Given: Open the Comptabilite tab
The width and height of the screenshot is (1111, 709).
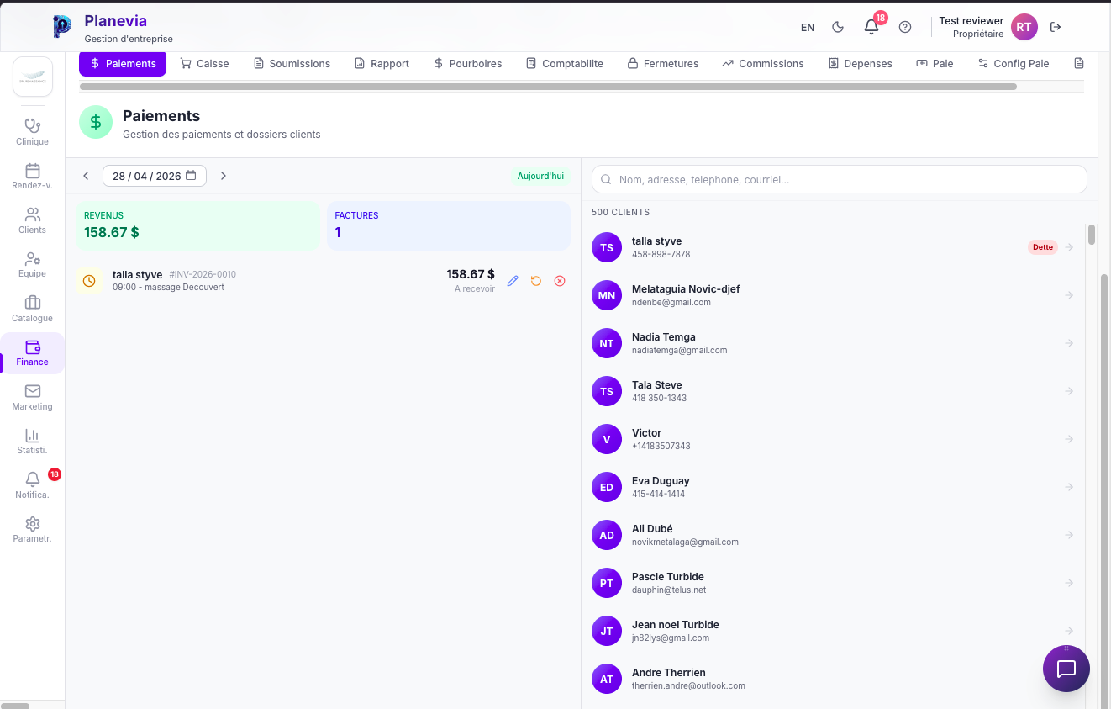Looking at the screenshot, I should [564, 63].
